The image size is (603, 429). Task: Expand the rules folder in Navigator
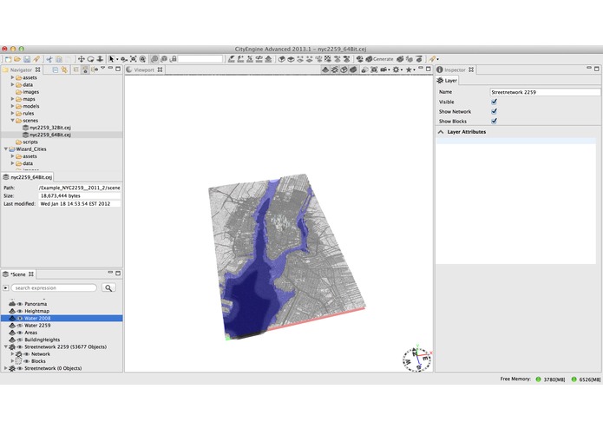[x=12, y=113]
